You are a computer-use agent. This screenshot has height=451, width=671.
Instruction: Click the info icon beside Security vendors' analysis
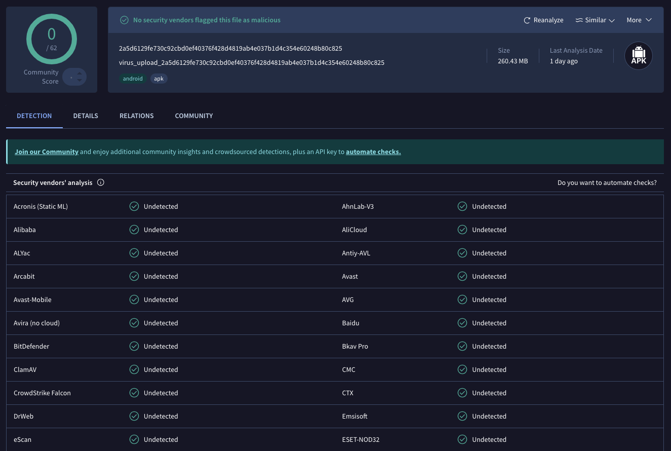100,182
